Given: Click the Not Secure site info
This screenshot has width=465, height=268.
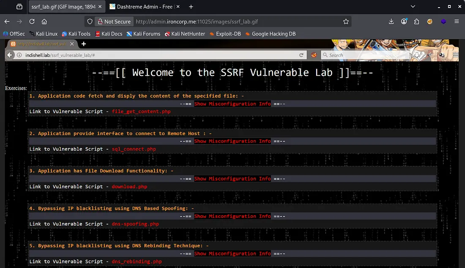Looking at the screenshot, I should pyautogui.click(x=113, y=22).
